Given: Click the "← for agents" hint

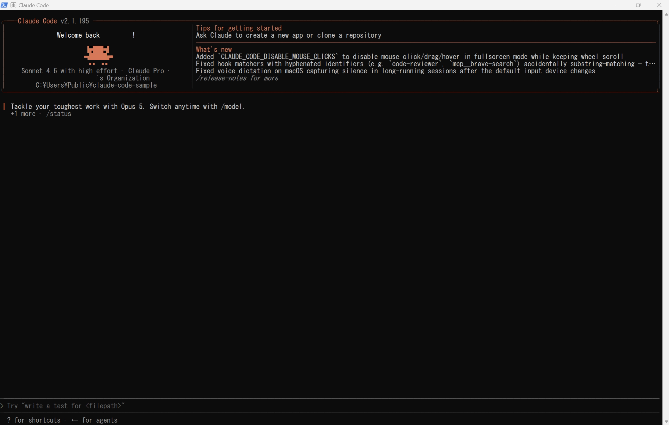Looking at the screenshot, I should [x=94, y=420].
